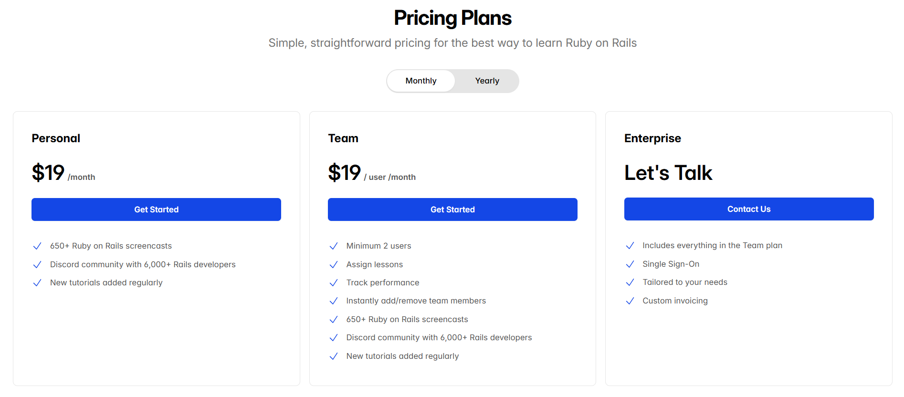
Task: Click the checkmark beside "650+ Ruby on Rails screencasts" in Personal
Action: (37, 246)
